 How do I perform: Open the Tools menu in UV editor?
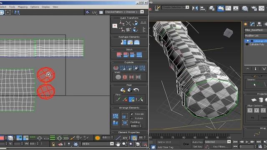click(12, 7)
